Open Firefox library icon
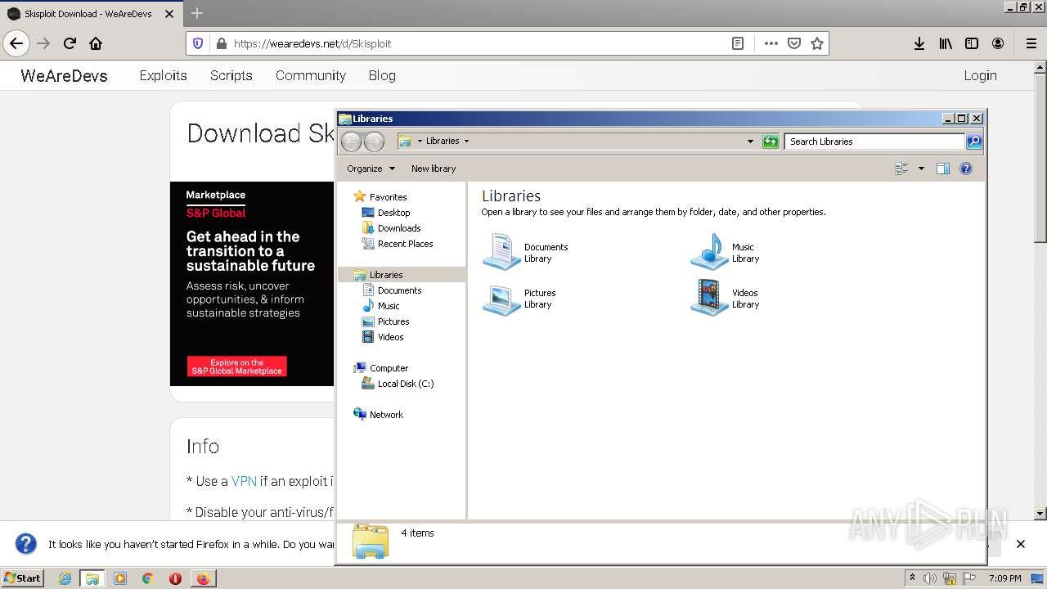Image resolution: width=1047 pixels, height=589 pixels. tap(946, 43)
